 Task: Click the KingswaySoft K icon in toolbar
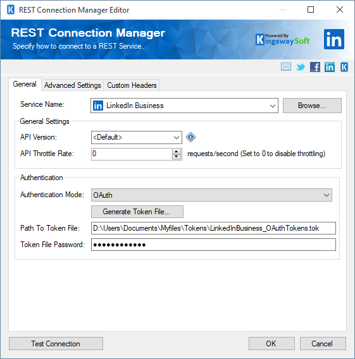point(344,67)
